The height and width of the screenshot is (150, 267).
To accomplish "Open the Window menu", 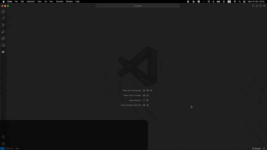I will tap(69, 2).
